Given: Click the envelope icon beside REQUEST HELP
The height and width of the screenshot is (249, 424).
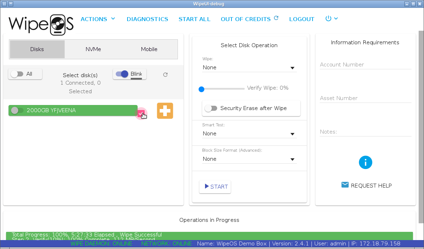Looking at the screenshot, I should coord(345,185).
